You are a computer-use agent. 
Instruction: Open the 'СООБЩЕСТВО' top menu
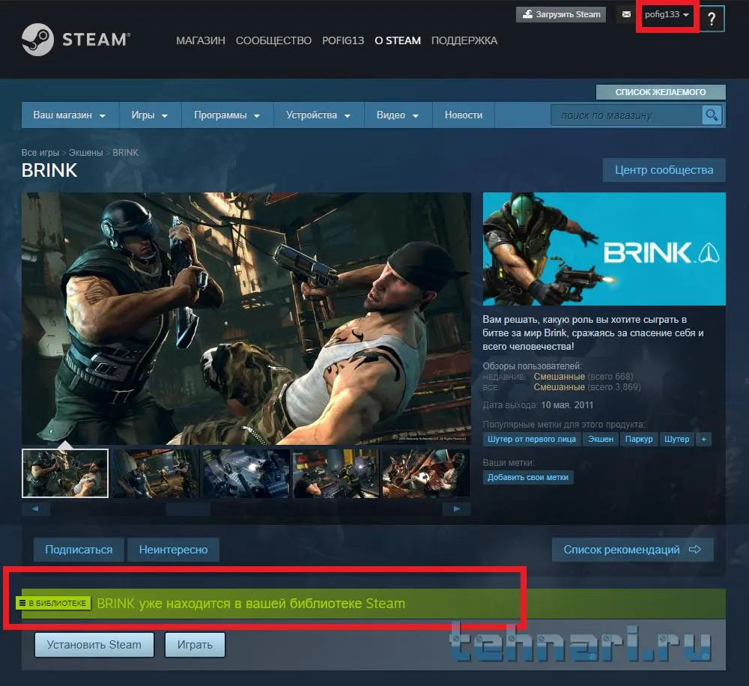[x=273, y=40]
